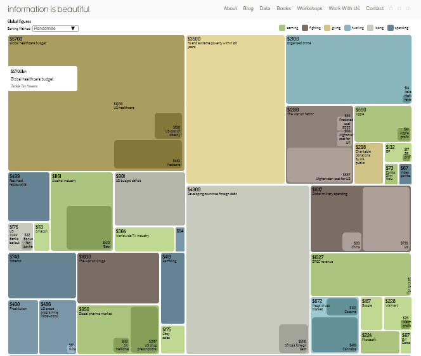Select the $73 Carlos Slim Helu block
This screenshot has width=421, height=356.
click(x=391, y=174)
